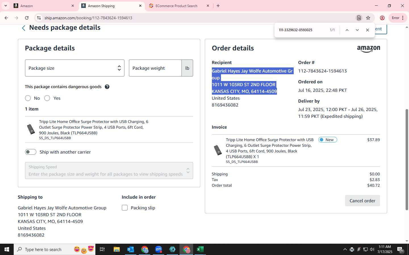409x255 pixels.
Task: Click the Amazon logo in Order details
Action: (x=369, y=49)
